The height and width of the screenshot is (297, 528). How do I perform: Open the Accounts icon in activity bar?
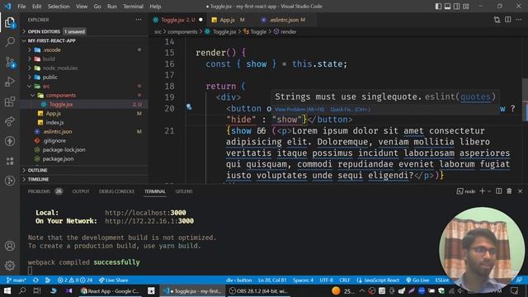(10, 246)
